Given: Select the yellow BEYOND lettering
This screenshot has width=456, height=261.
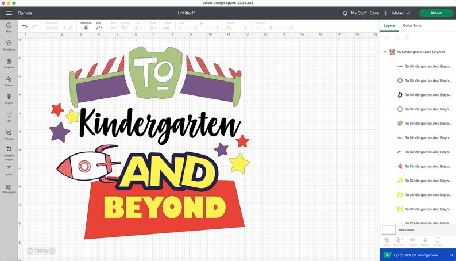Looking at the screenshot, I should (x=165, y=207).
